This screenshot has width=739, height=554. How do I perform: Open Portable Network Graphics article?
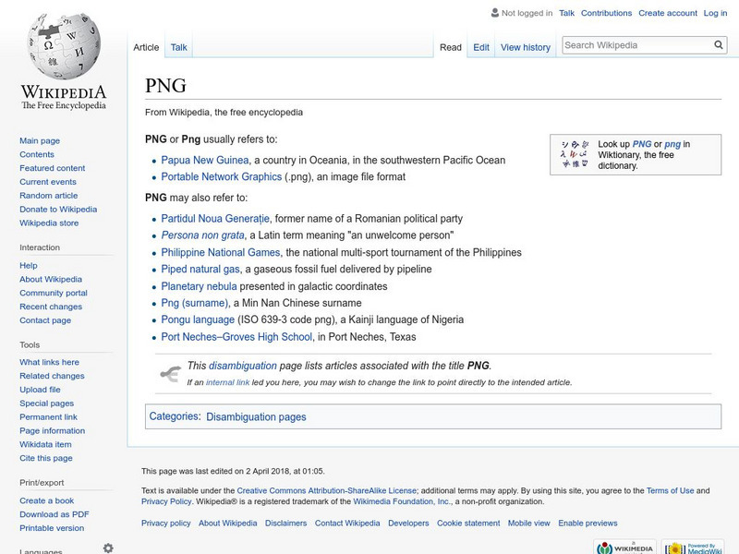[221, 176]
